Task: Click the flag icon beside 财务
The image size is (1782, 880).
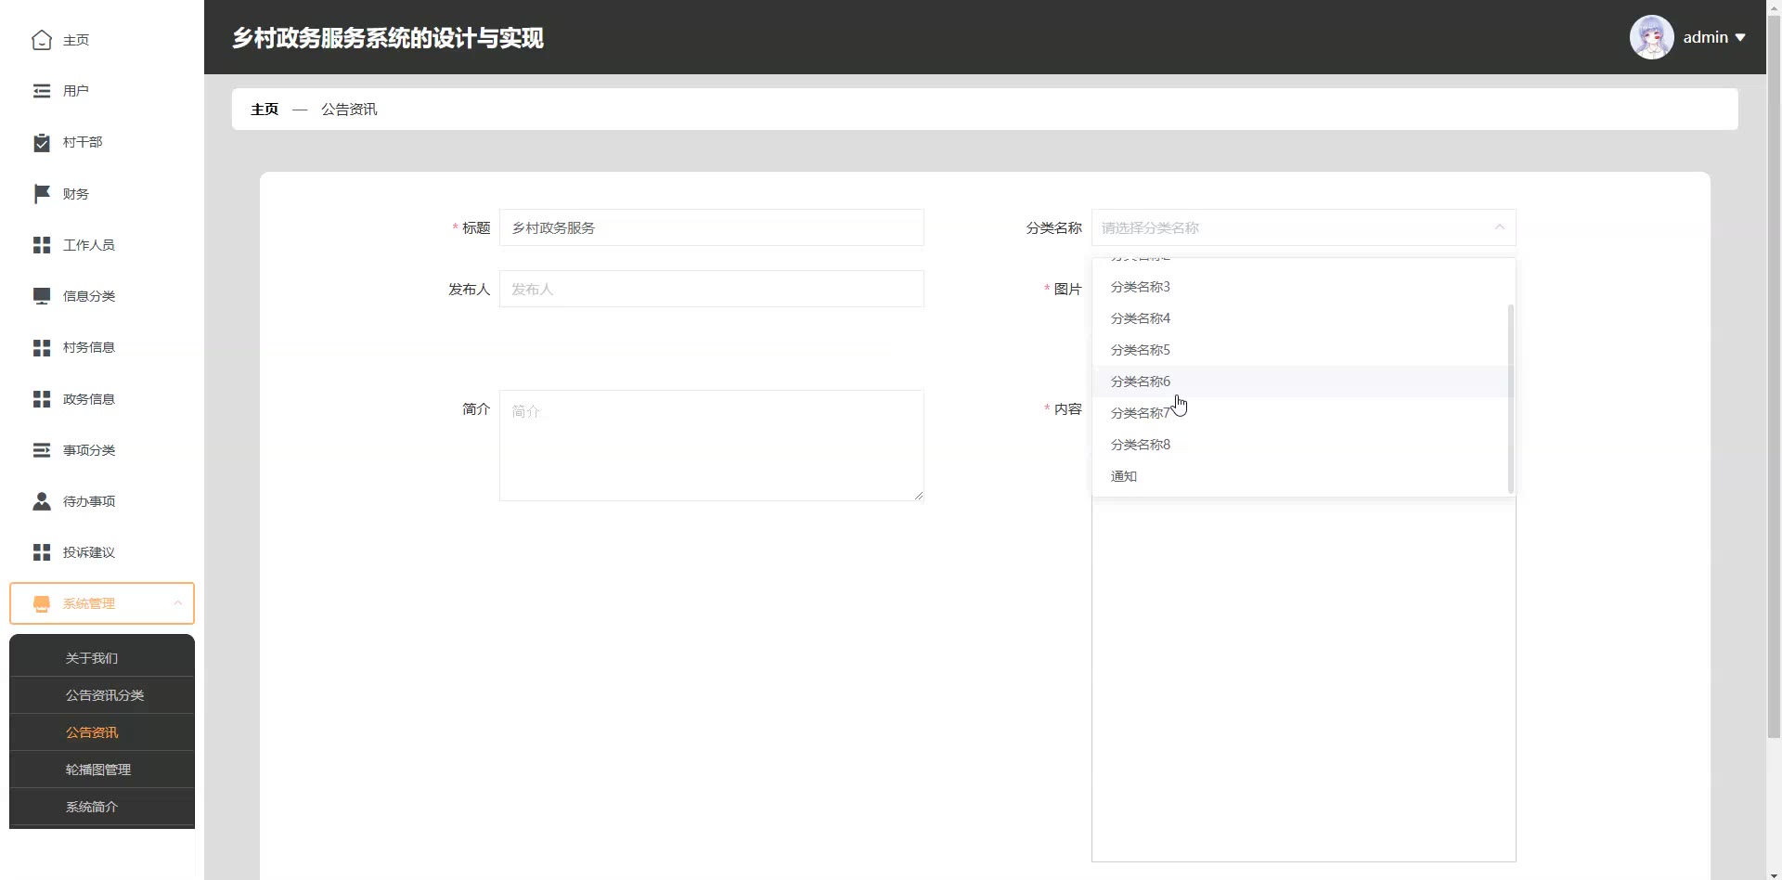Action: pyautogui.click(x=42, y=193)
